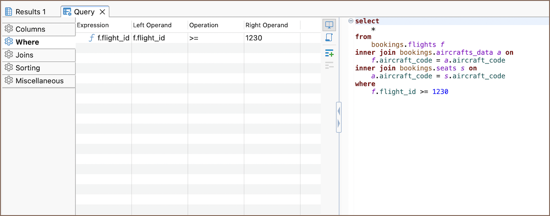550x216 pixels.
Task: Click the gear icon beside Sorting
Action: [x=9, y=68]
